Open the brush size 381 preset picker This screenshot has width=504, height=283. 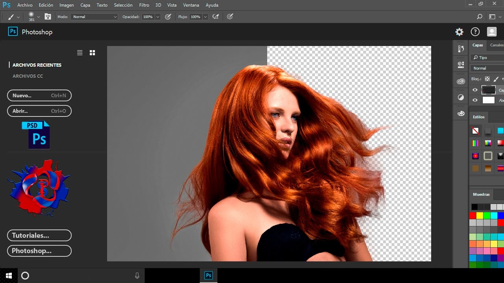click(x=31, y=17)
